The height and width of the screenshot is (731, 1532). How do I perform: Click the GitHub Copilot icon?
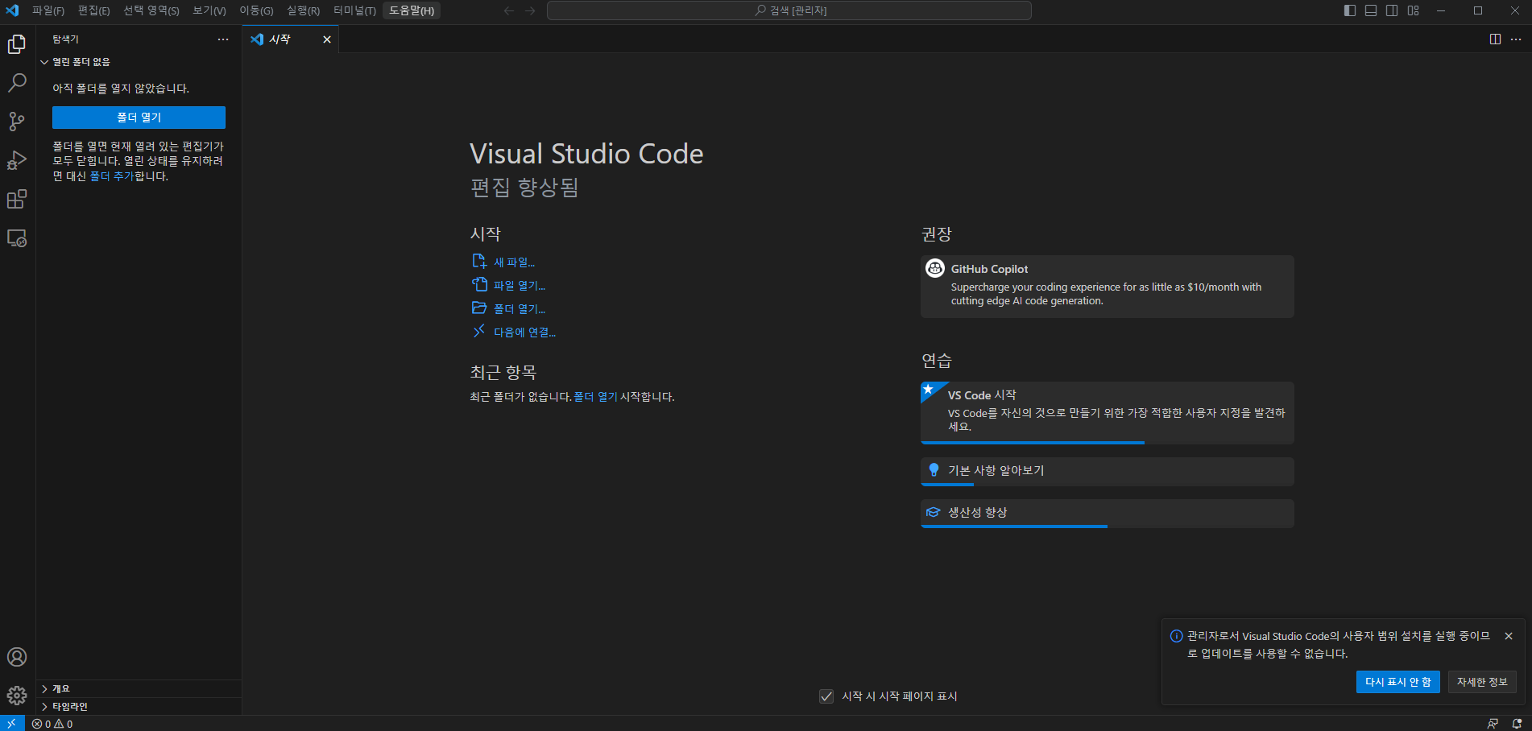coord(935,269)
